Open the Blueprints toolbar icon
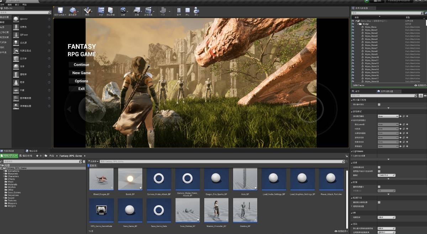Screen dimensions: 427x234 click(x=137, y=11)
